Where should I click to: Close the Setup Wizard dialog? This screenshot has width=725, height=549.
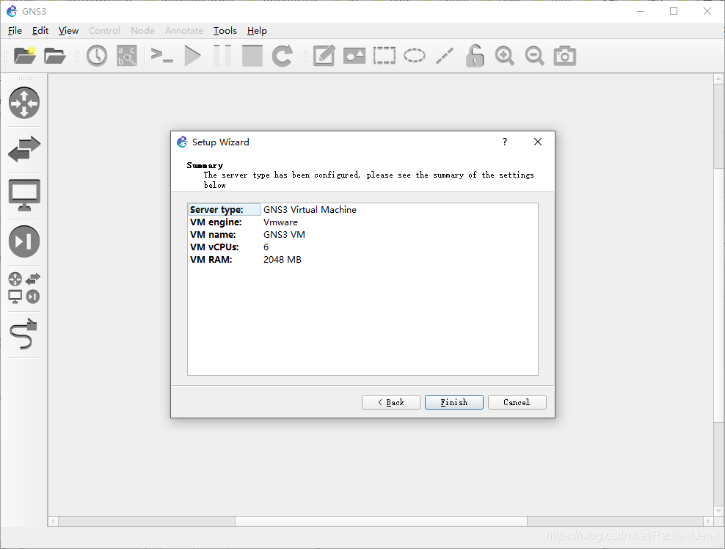click(538, 142)
